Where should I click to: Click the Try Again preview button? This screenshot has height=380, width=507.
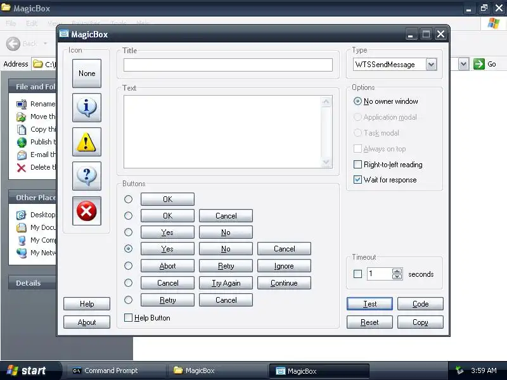click(x=226, y=282)
